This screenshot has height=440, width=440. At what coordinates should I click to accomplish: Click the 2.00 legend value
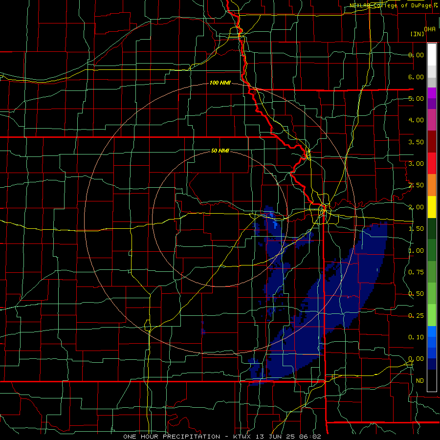(x=416, y=207)
